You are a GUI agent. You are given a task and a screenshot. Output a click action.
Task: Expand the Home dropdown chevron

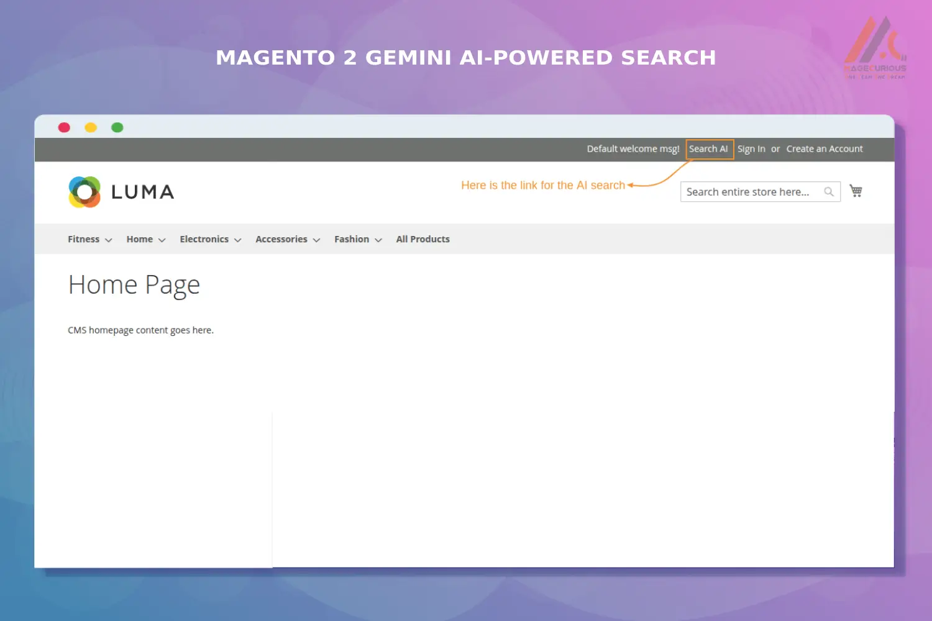coord(162,240)
